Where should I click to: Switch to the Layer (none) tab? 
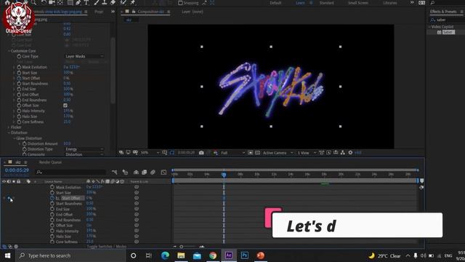193,12
